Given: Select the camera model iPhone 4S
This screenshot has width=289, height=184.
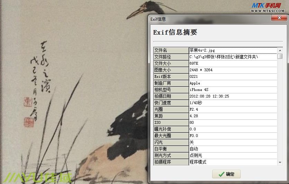Looking at the screenshot, I should [233, 90].
